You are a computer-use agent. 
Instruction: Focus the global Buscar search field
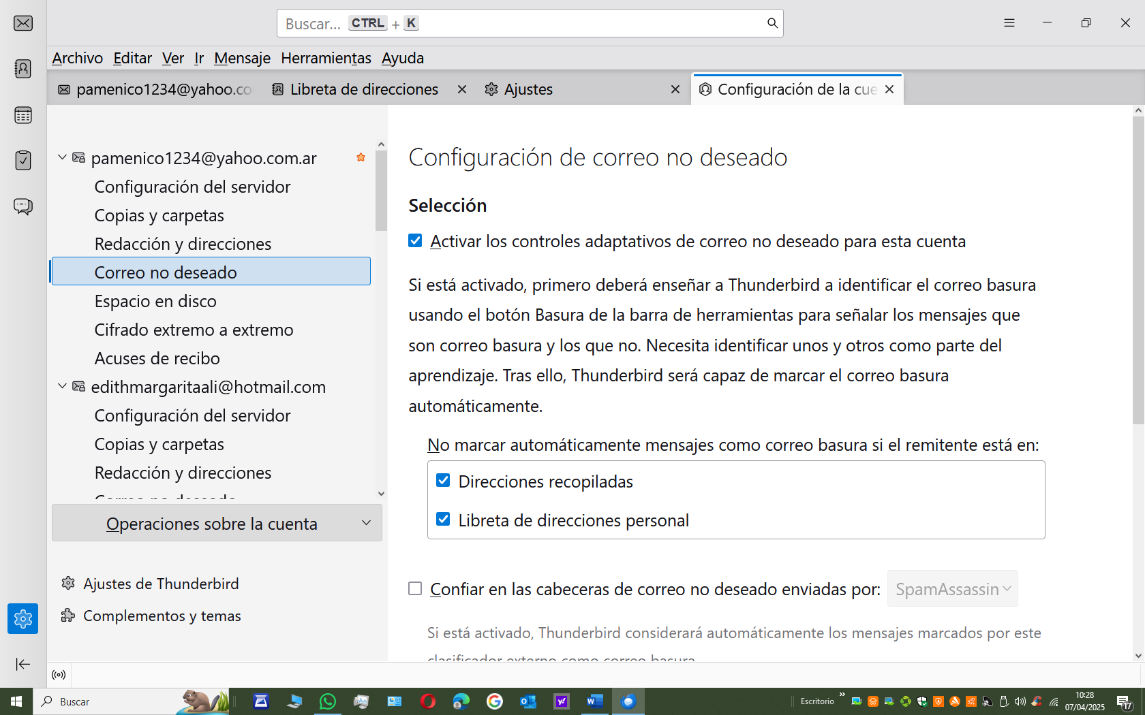(530, 23)
